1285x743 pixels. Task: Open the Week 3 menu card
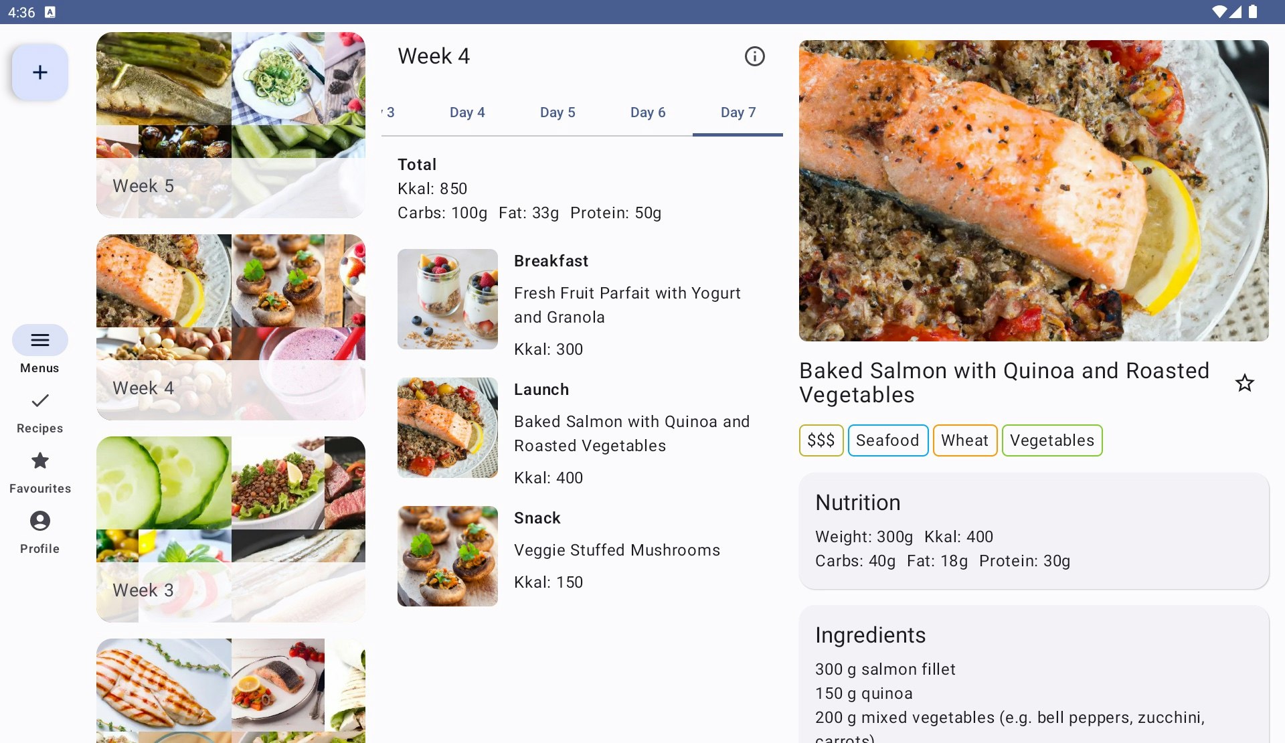[x=231, y=529]
